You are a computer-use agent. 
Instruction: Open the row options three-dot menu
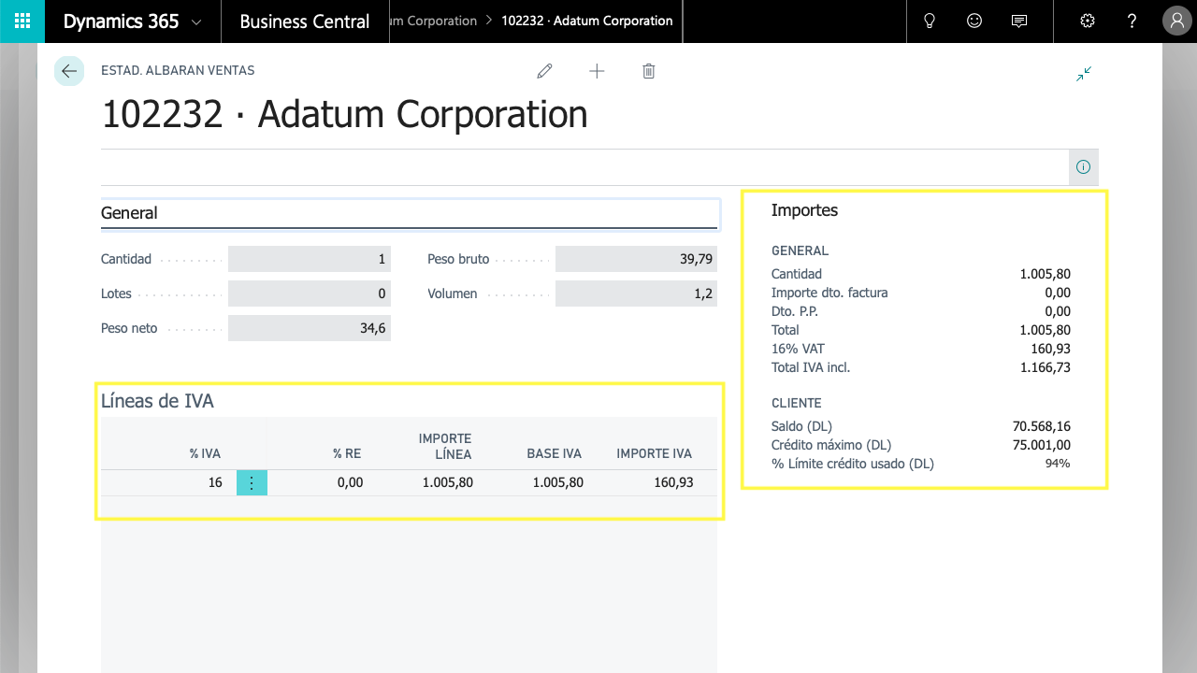[252, 483]
